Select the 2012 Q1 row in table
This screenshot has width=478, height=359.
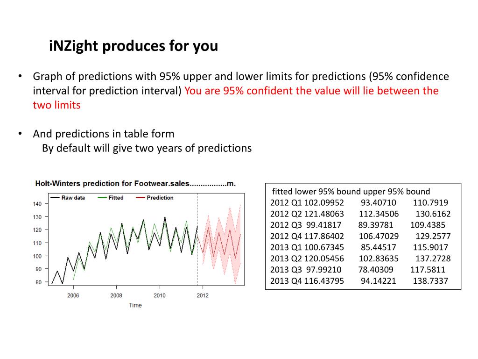[359, 203]
